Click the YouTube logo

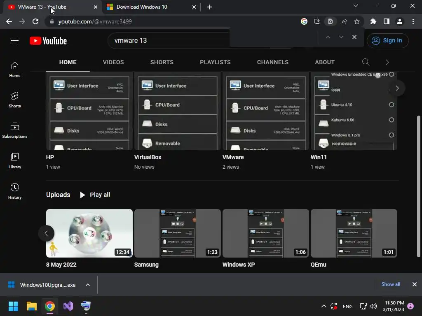click(48, 41)
